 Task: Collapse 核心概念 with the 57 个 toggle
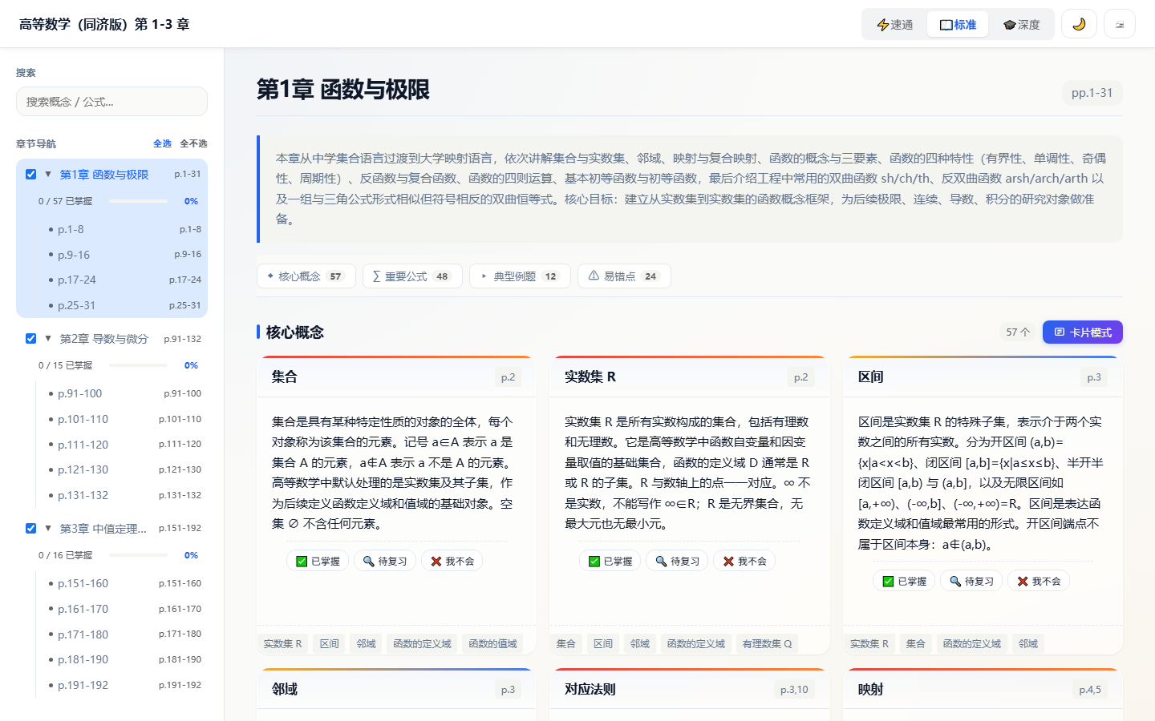point(1018,332)
